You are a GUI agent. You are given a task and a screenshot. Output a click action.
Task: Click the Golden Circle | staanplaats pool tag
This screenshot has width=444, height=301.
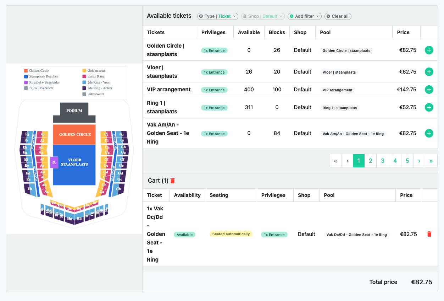[346, 50]
